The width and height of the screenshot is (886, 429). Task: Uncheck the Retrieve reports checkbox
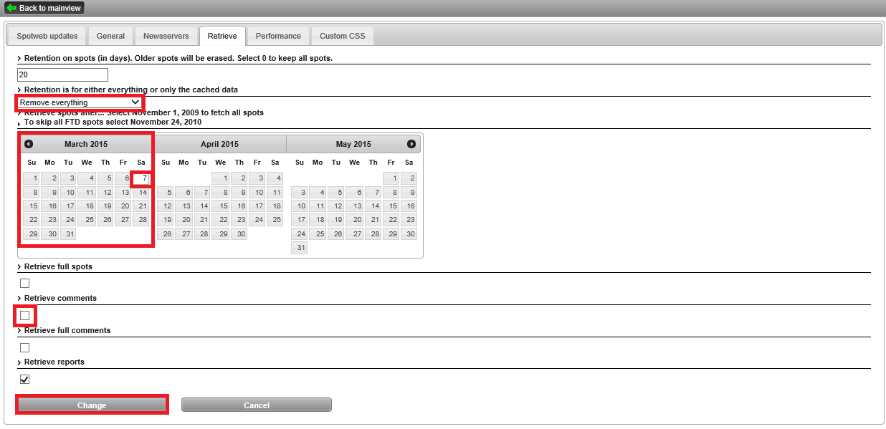point(25,380)
